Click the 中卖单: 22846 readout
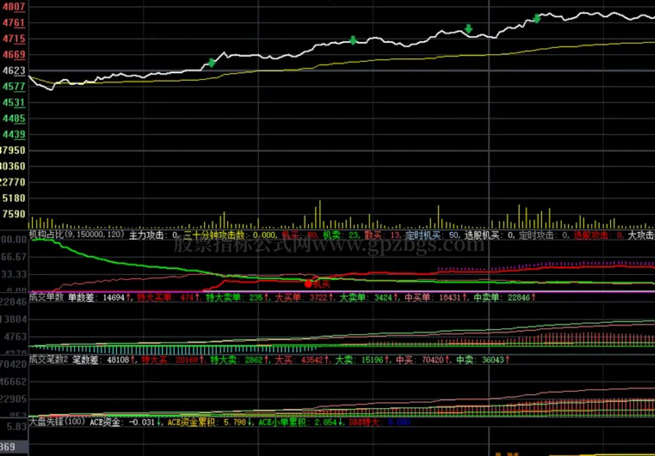The width and height of the screenshot is (655, 456). pyautogui.click(x=505, y=297)
